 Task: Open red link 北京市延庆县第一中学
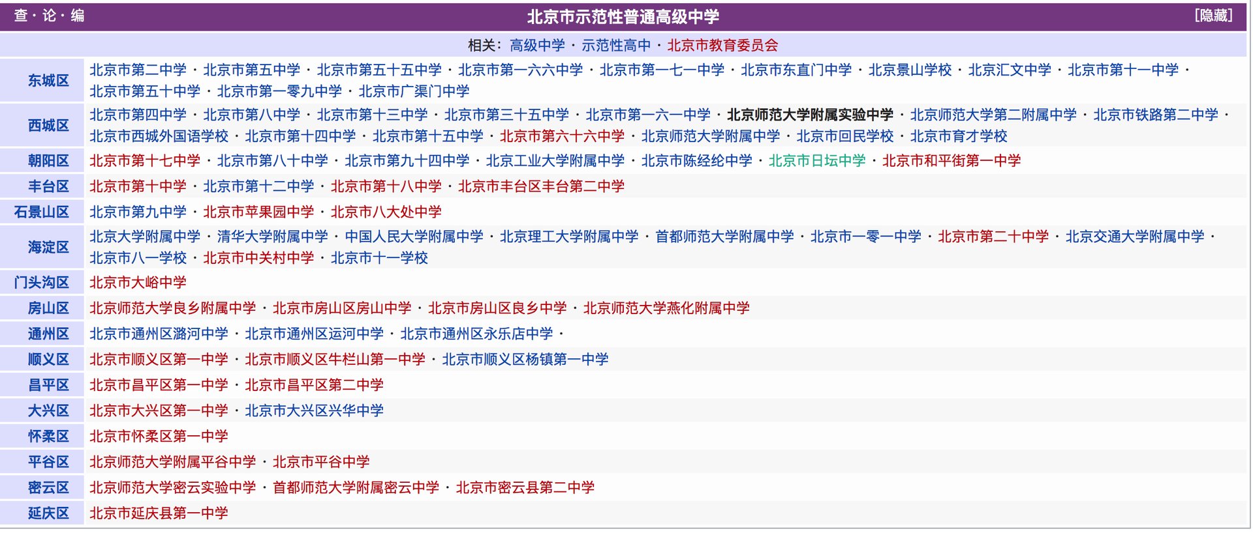(159, 513)
